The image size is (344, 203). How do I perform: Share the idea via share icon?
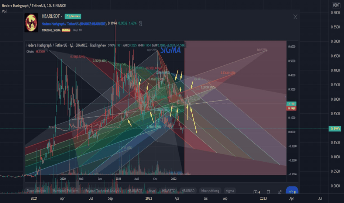(x=279, y=192)
